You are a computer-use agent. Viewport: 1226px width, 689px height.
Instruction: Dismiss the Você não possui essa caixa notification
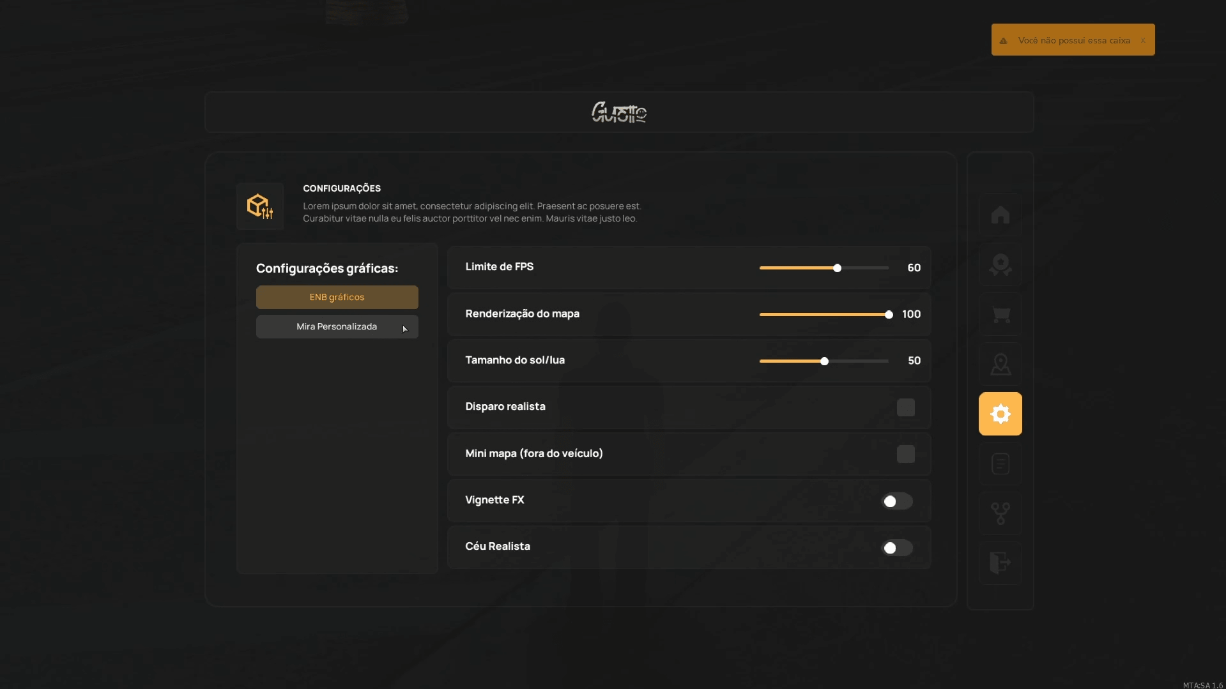click(x=1143, y=40)
